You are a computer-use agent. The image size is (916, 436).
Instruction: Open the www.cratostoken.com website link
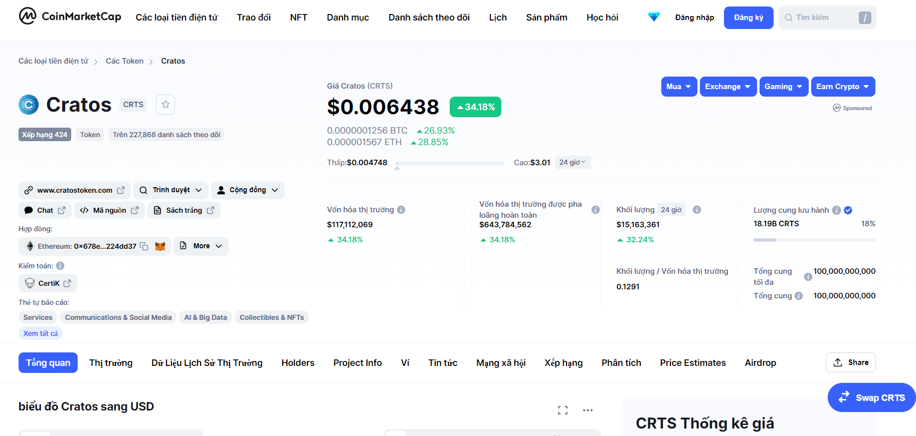(75, 190)
